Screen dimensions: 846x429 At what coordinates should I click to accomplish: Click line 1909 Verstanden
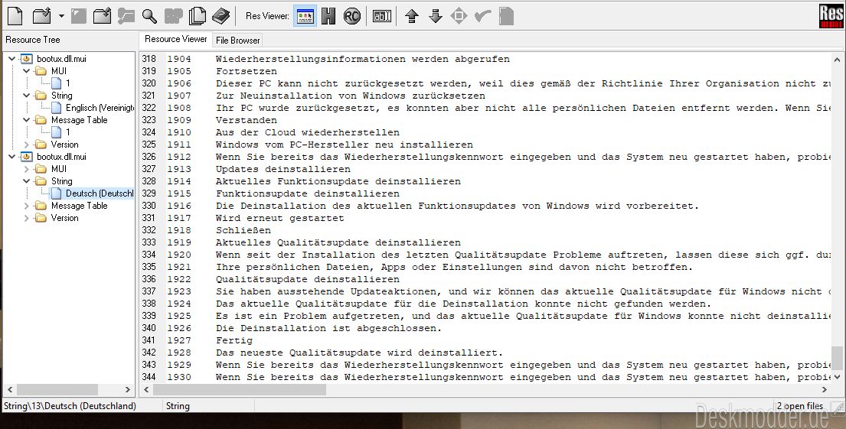(x=247, y=120)
